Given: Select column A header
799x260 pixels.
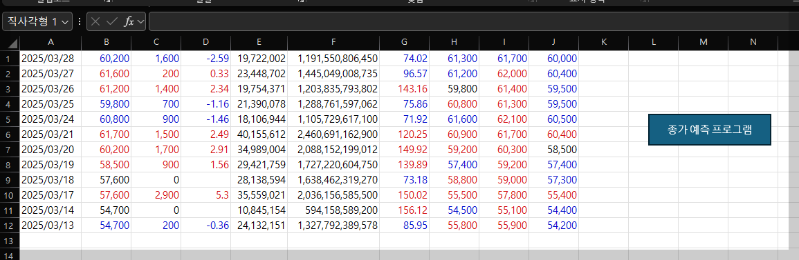Looking at the screenshot, I should point(50,42).
